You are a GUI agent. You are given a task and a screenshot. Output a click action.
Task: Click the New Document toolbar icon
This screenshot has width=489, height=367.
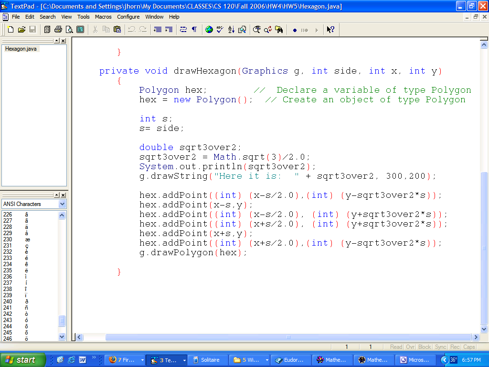click(x=11, y=30)
